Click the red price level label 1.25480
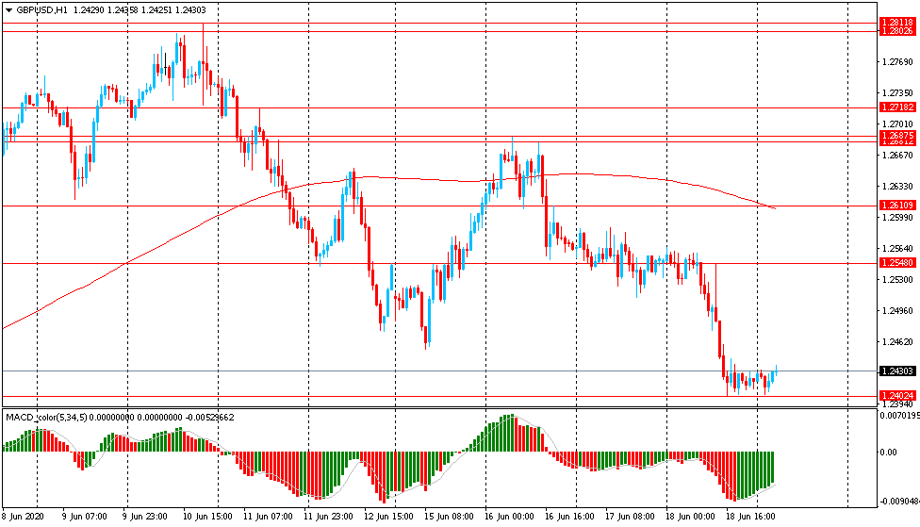This screenshot has width=920, height=527. point(897,263)
